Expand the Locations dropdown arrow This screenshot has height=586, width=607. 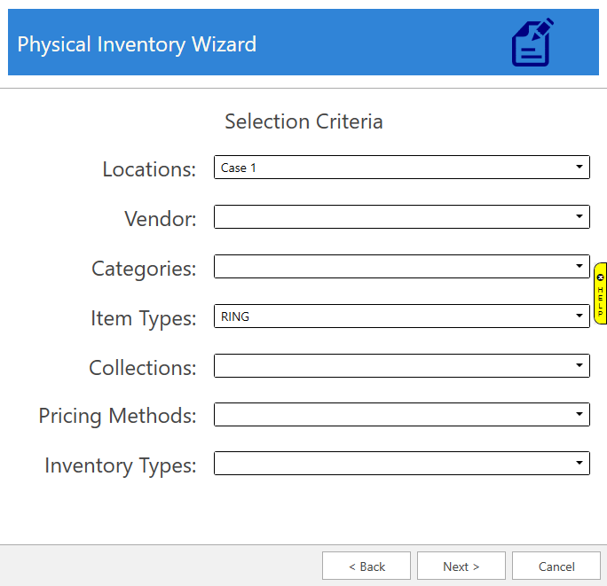point(579,167)
